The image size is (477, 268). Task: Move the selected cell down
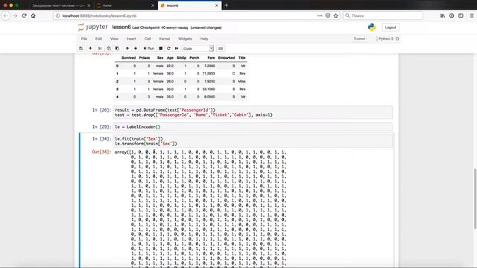[136, 48]
